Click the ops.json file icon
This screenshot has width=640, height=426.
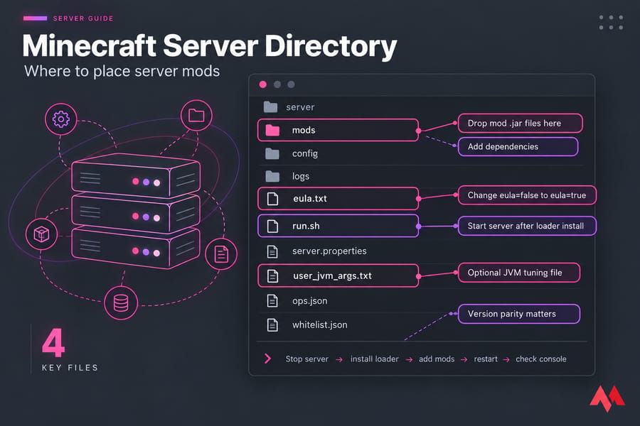[x=272, y=301]
